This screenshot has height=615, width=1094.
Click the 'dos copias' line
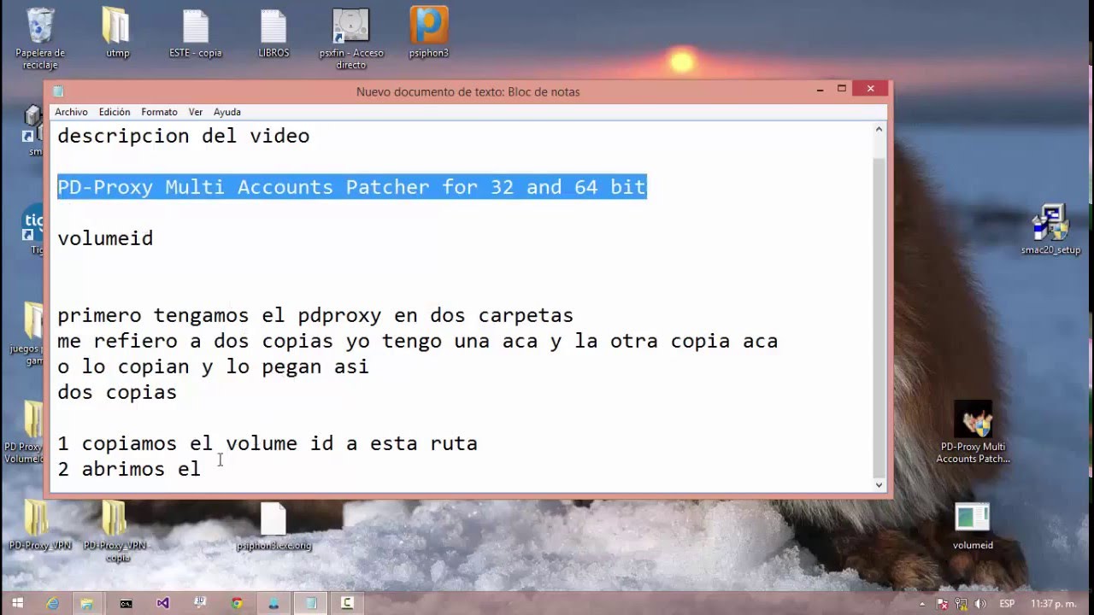coord(117,392)
